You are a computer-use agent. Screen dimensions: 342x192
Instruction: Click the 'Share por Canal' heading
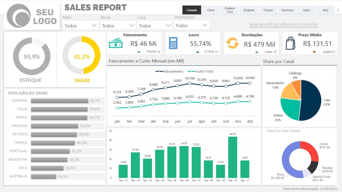(278, 62)
